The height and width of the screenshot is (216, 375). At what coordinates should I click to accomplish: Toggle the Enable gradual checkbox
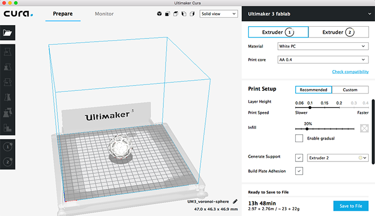click(x=299, y=138)
